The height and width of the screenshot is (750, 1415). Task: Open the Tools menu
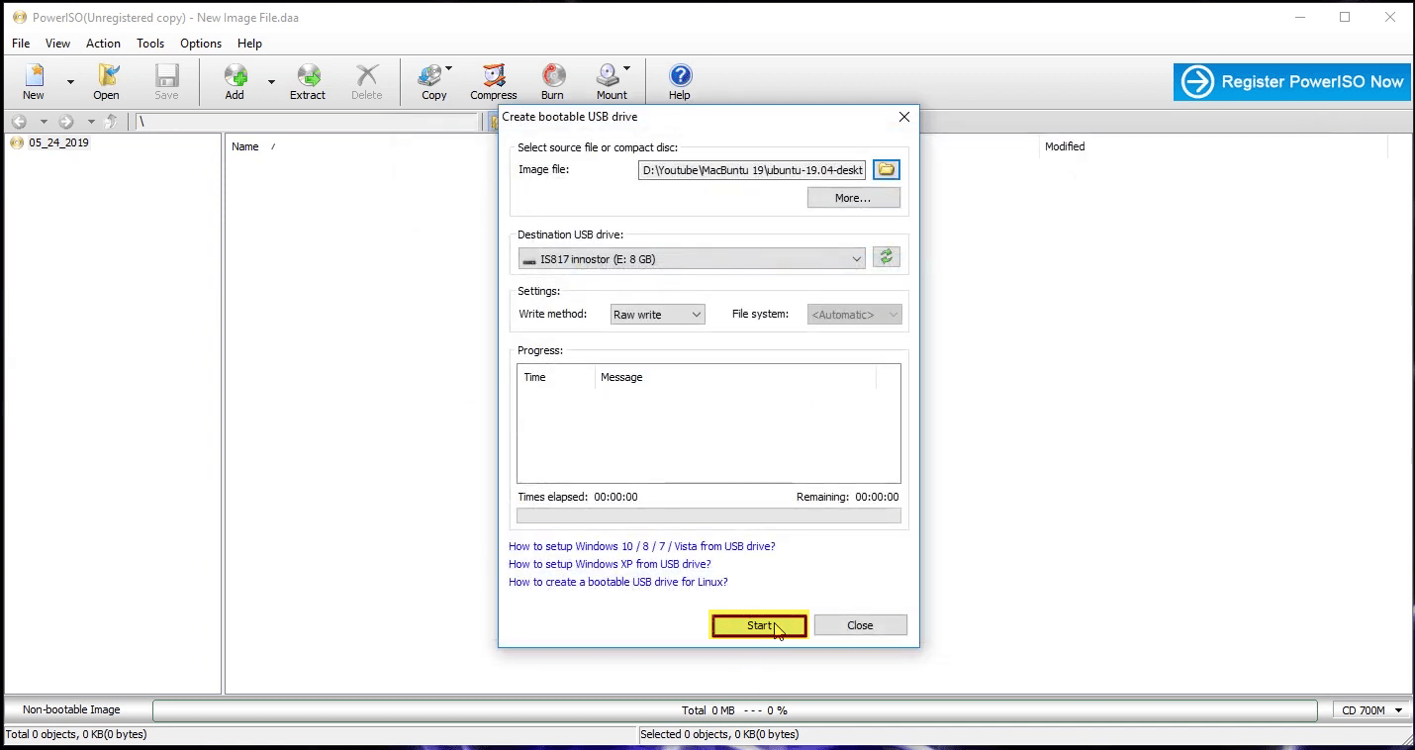(x=150, y=44)
